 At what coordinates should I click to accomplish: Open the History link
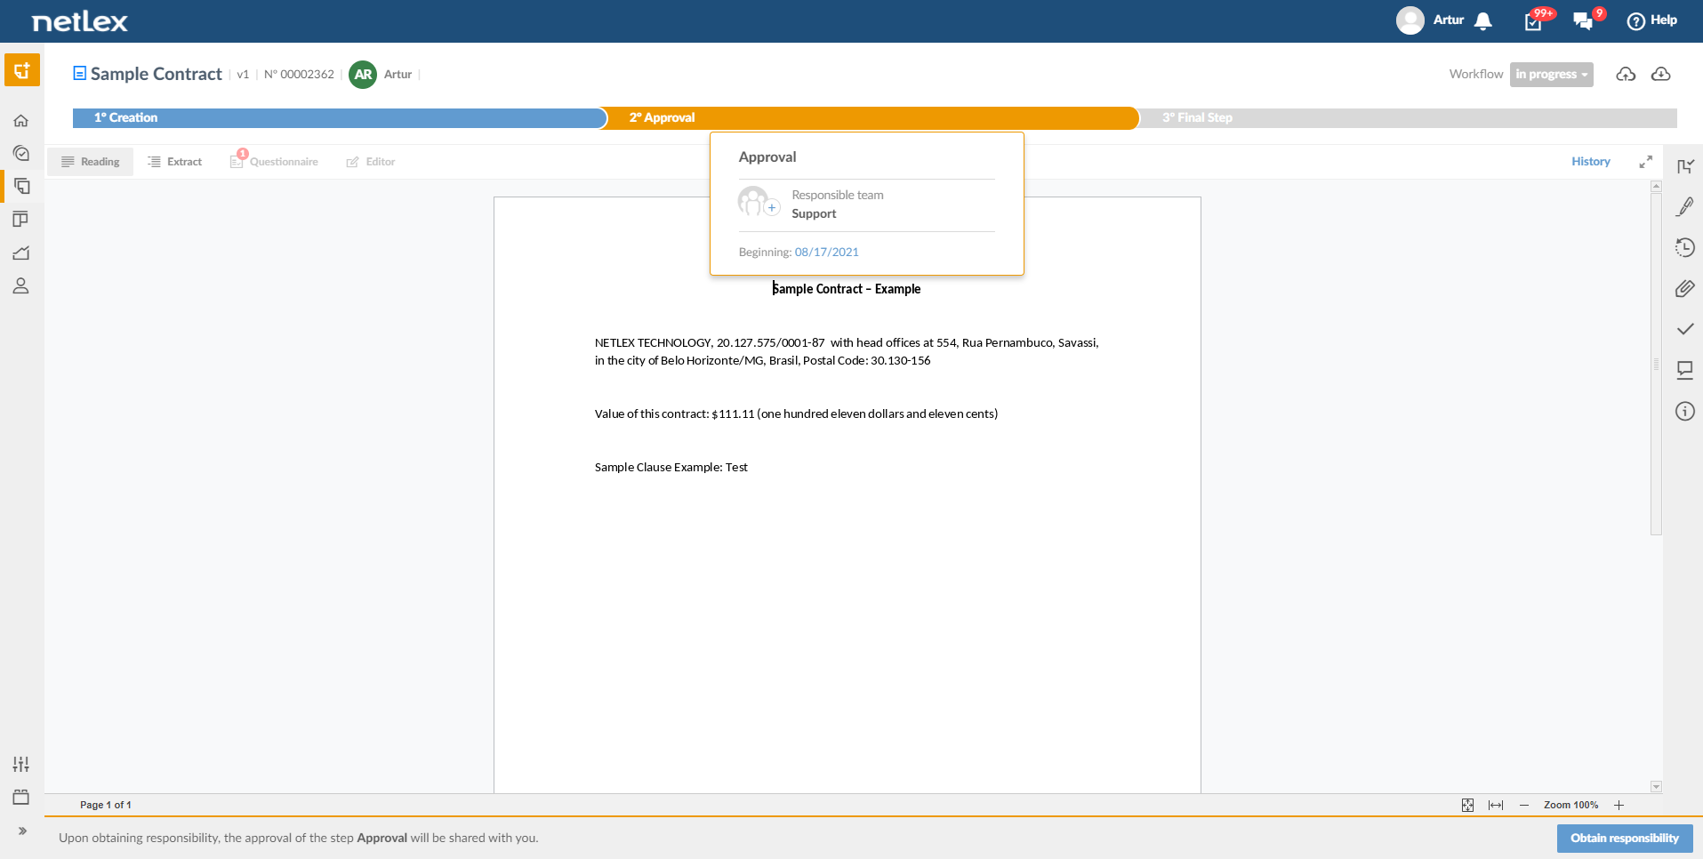[1590, 162]
